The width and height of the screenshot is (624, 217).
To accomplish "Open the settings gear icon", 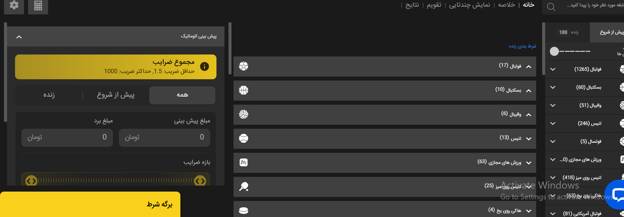I will coord(14,5).
